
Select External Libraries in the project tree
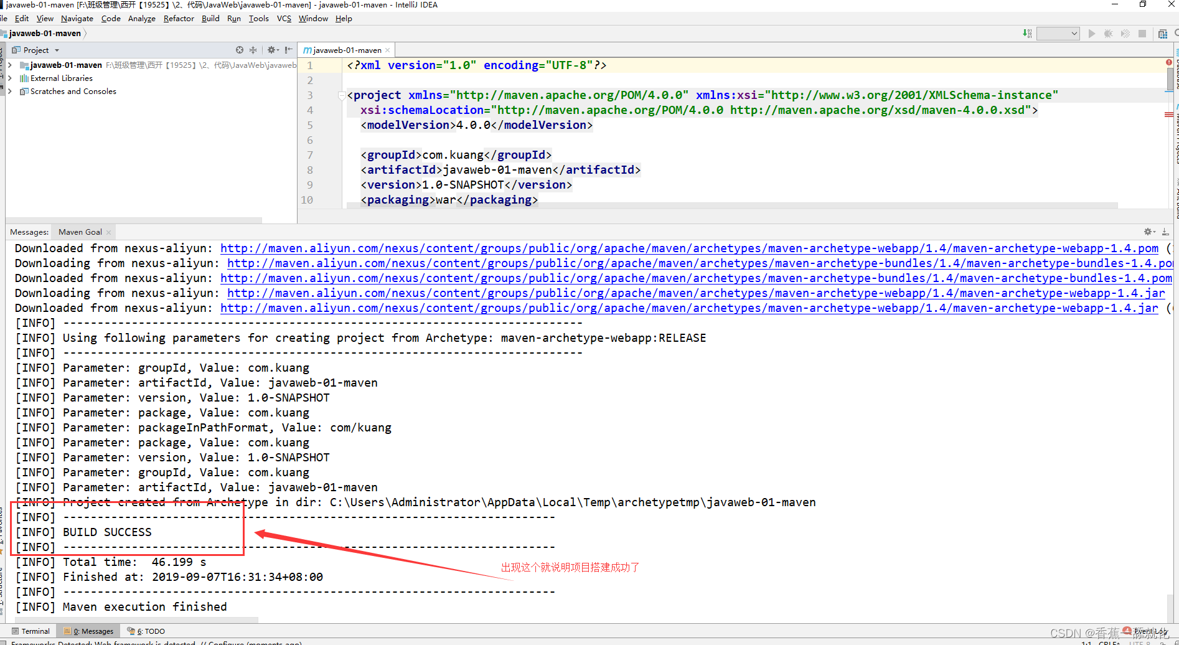[61, 78]
